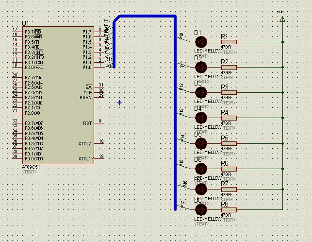Click the P12 wire label near LED D3
Image resolution: width=312 pixels, height=242 pixels.
point(181,86)
